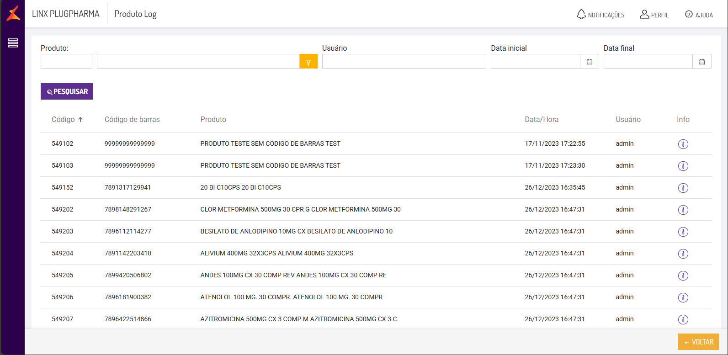Click product ALIVIUM 400MG 32X3CPS
The image size is (728, 355).
pyautogui.click(x=277, y=253)
